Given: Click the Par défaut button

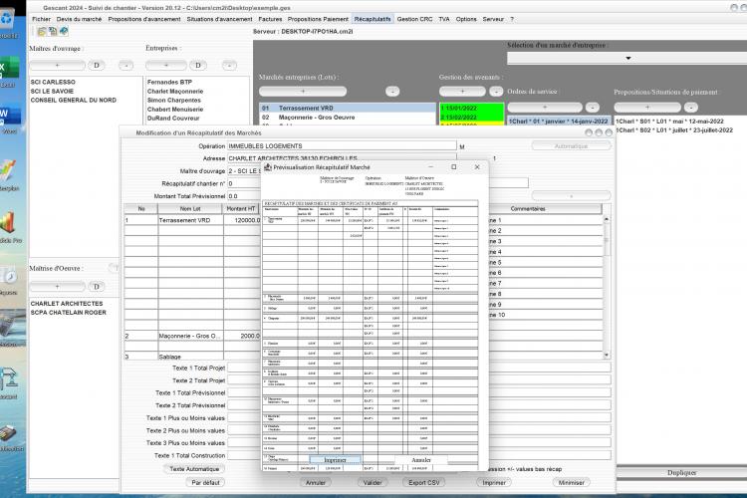Looking at the screenshot, I should pos(205,483).
